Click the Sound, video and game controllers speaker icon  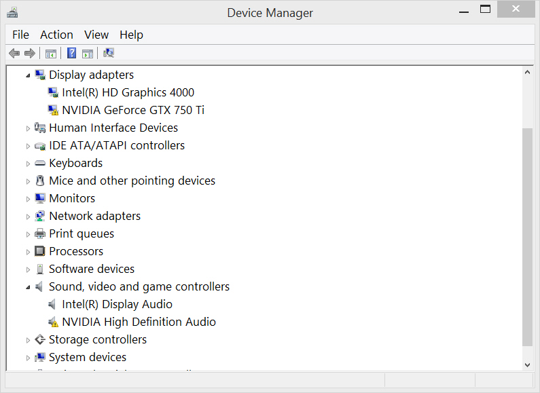click(39, 286)
